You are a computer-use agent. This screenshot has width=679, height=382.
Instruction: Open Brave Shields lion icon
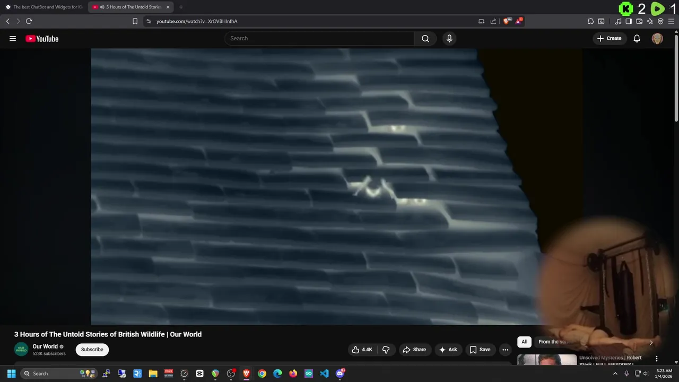(507, 21)
